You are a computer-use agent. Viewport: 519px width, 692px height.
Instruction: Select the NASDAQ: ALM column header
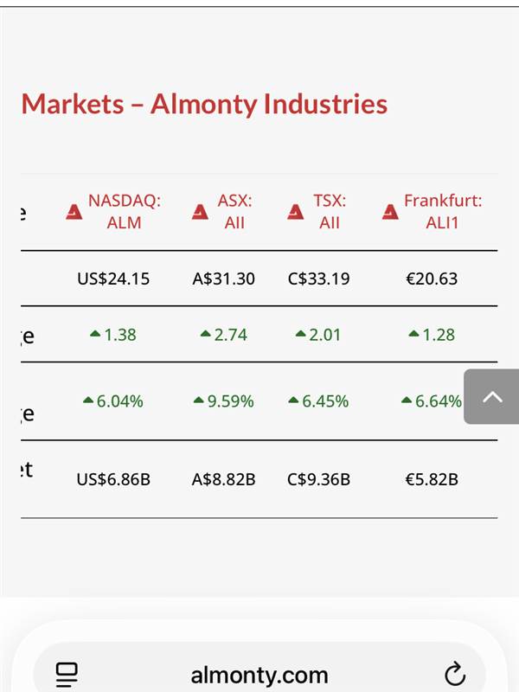click(x=125, y=212)
